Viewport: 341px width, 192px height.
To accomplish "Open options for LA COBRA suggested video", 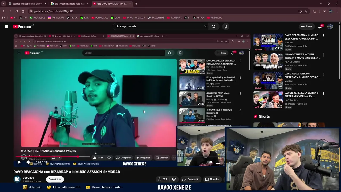I will 323,93.
